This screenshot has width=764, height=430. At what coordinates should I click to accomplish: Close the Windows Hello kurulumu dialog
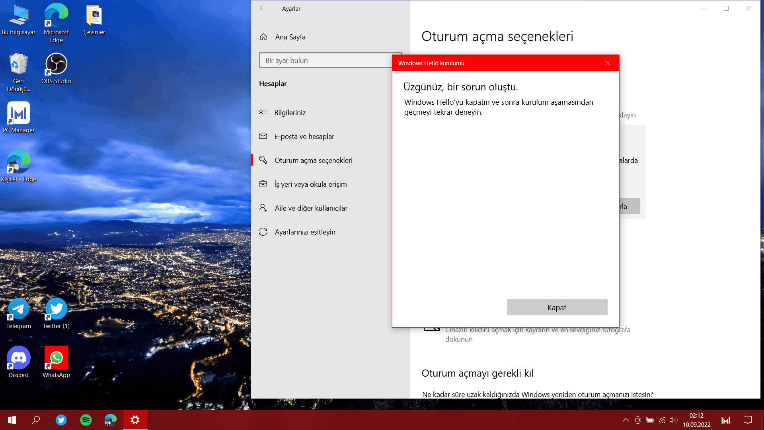(607, 63)
